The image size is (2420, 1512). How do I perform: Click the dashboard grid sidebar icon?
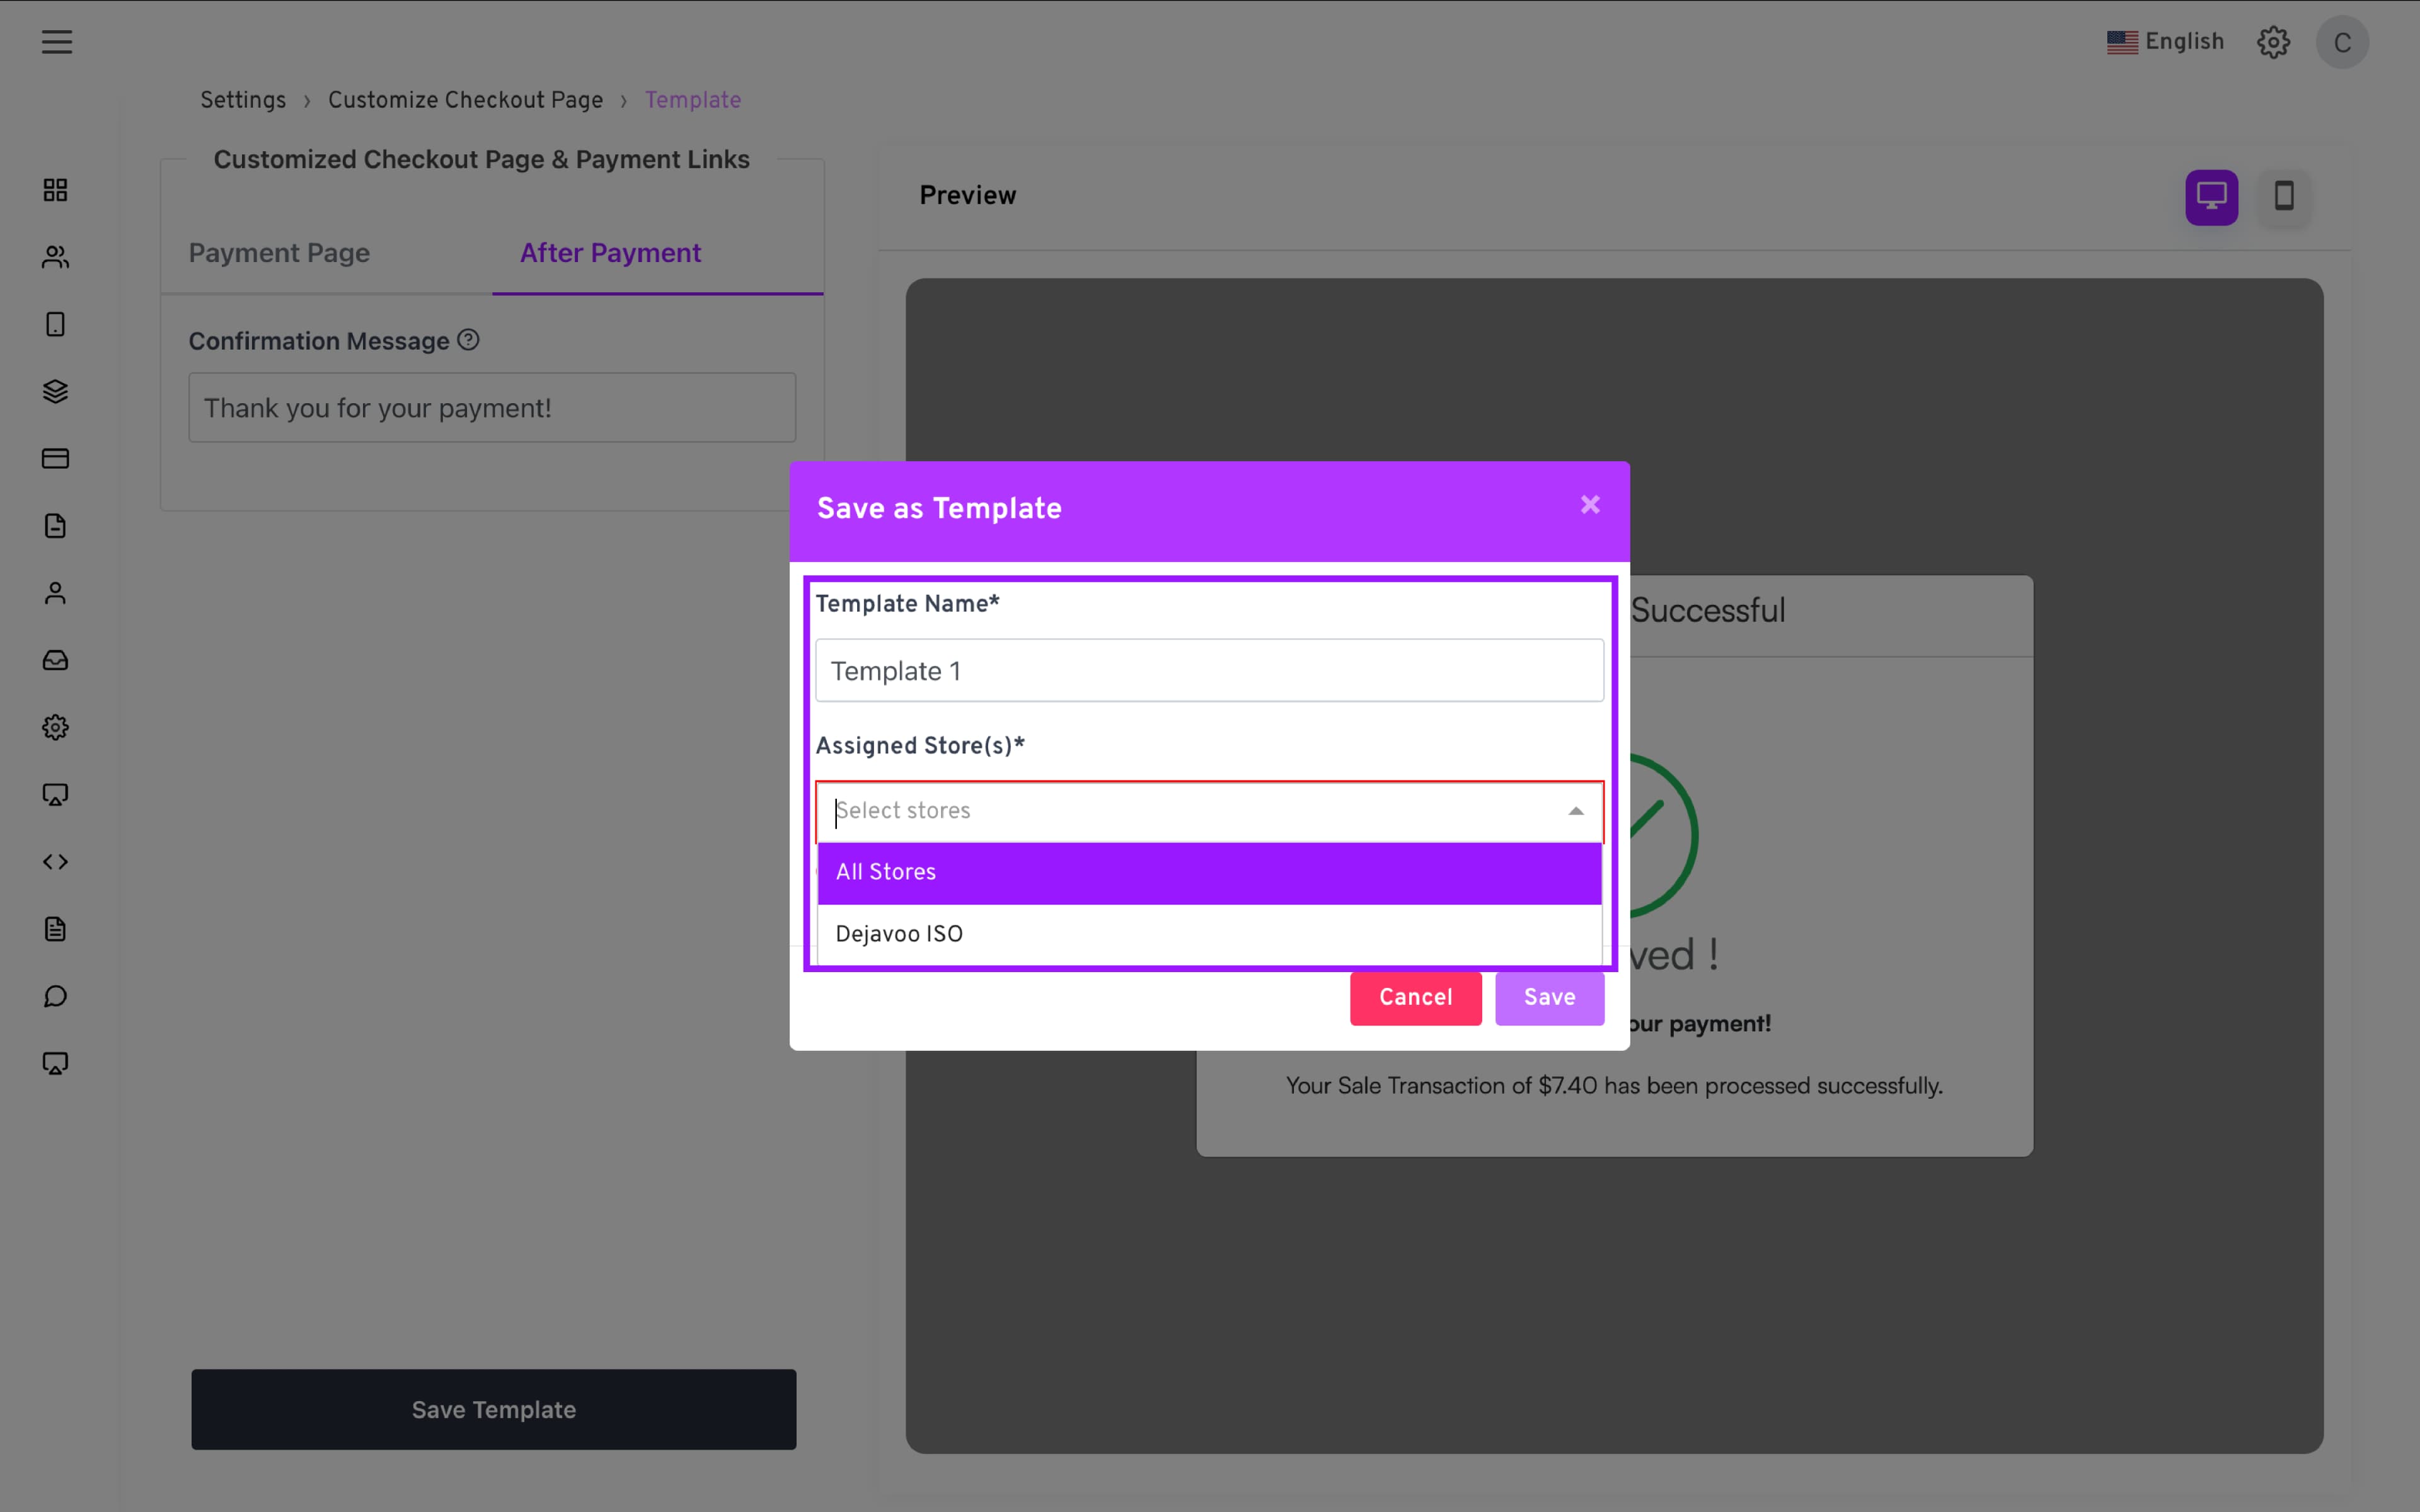(55, 190)
